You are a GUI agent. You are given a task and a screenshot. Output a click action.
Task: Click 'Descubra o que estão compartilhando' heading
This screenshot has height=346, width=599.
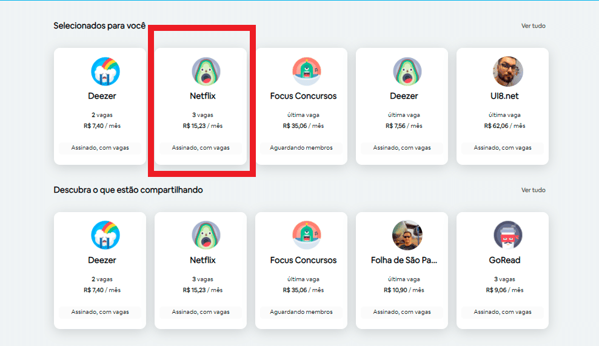(x=128, y=190)
